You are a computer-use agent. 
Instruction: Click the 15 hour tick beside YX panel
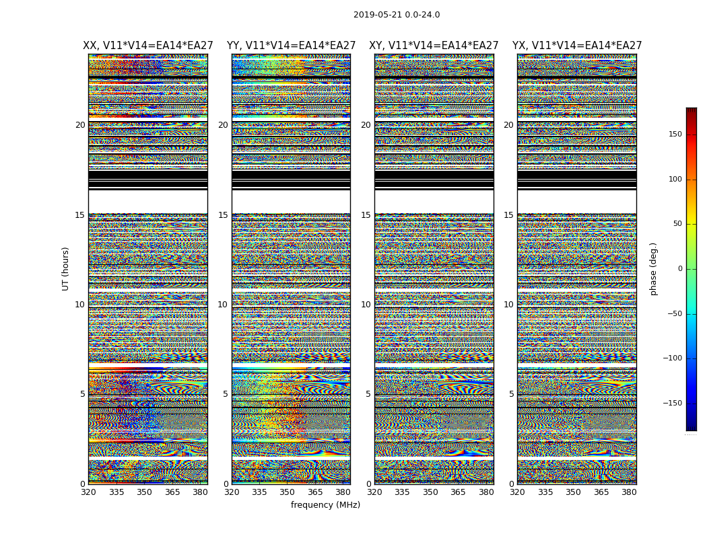point(508,215)
